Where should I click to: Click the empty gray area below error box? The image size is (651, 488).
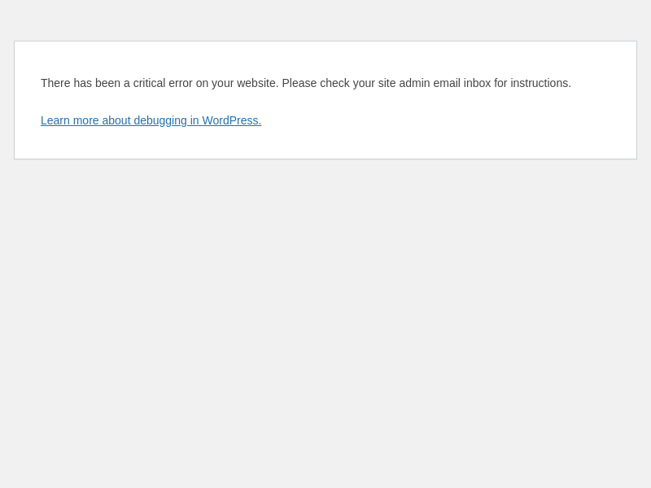(325, 325)
